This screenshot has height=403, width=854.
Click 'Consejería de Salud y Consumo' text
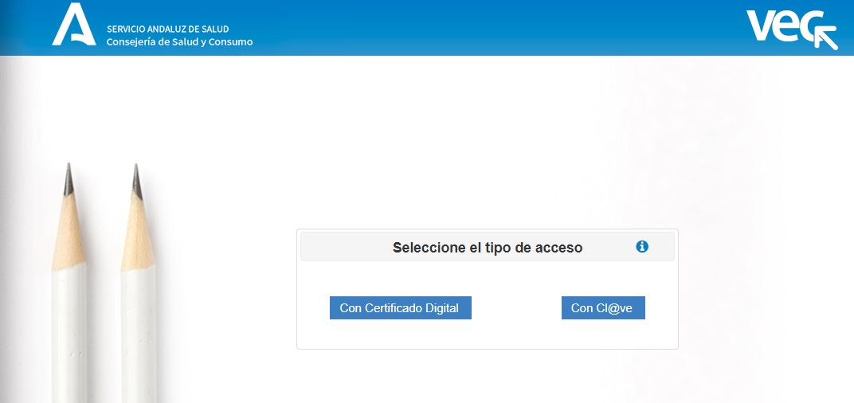point(180,42)
